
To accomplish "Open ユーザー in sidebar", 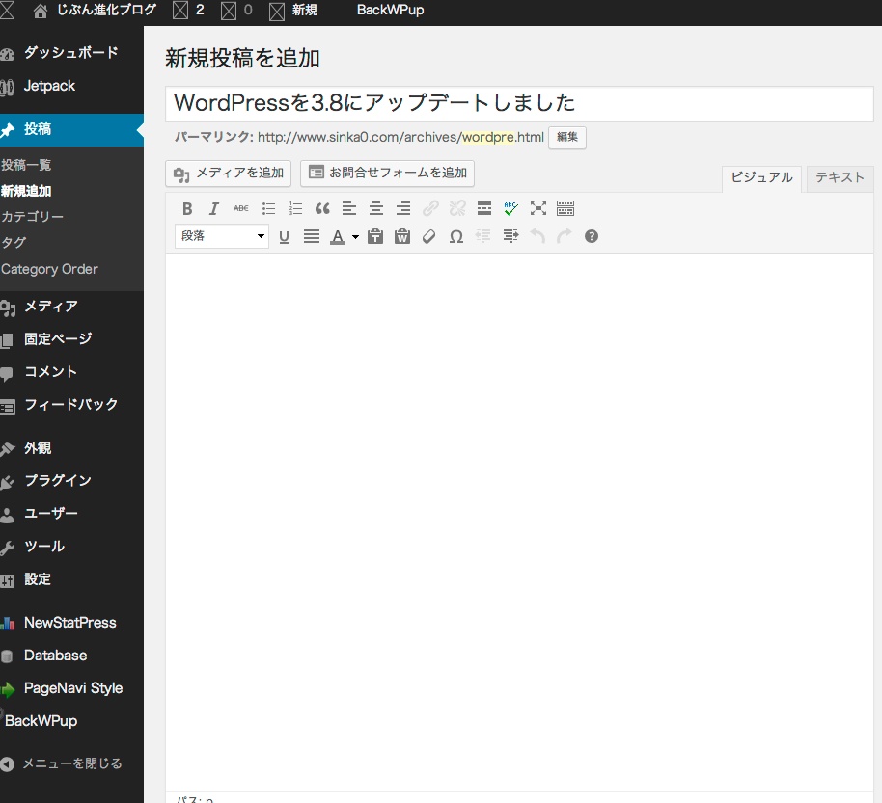I will tap(71, 514).
